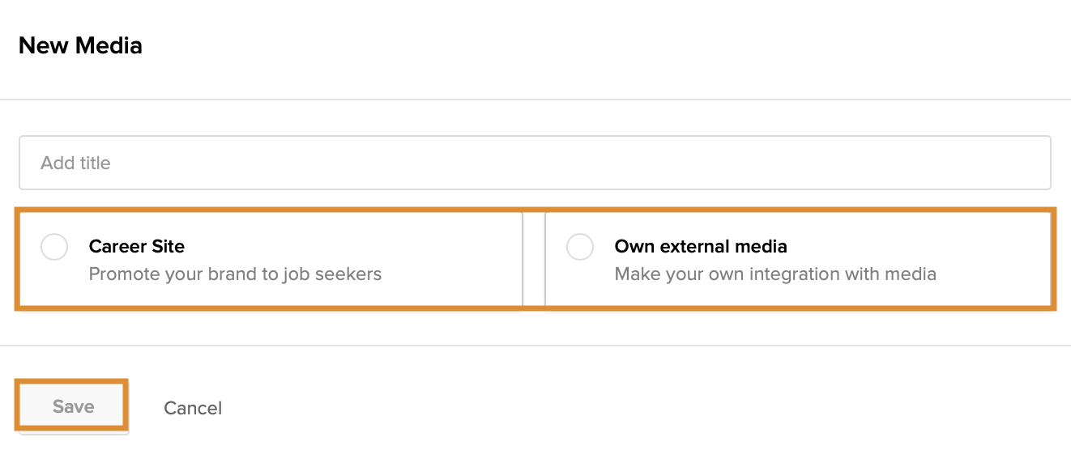Cancel creating the new media

tap(193, 408)
